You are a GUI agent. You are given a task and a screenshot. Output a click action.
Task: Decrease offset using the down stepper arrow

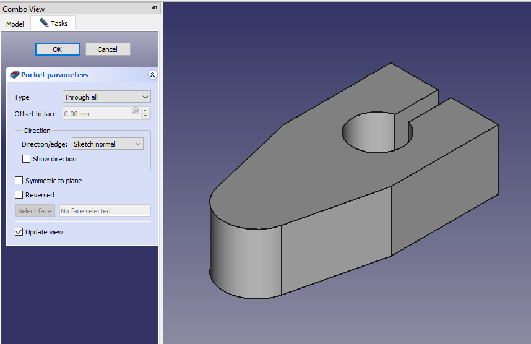tap(145, 117)
